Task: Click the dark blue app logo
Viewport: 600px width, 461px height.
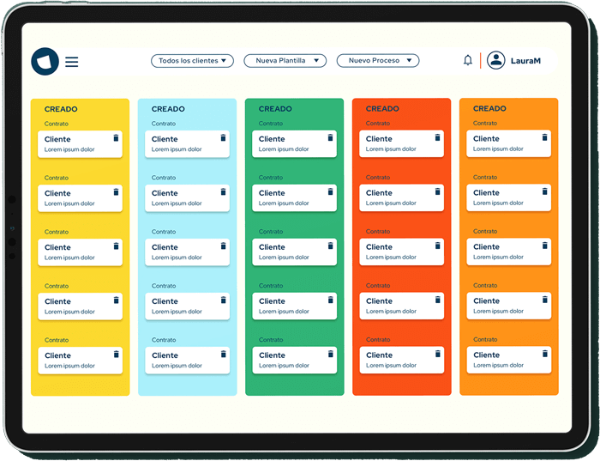Action: (45, 61)
